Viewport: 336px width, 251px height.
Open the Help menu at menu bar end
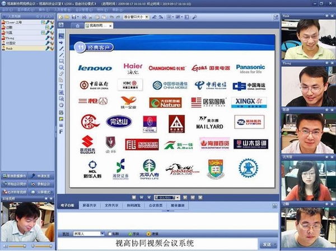[118, 10]
